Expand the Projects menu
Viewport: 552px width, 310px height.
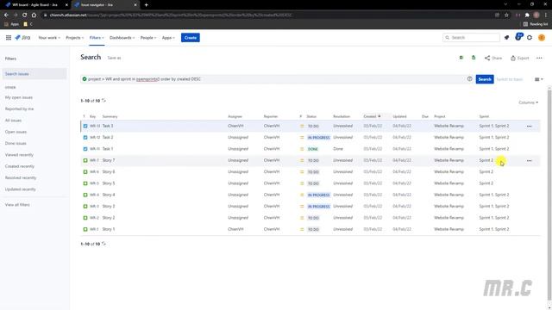pos(75,38)
